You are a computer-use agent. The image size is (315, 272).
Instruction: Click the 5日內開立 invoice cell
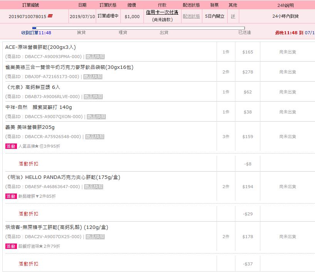click(215, 16)
